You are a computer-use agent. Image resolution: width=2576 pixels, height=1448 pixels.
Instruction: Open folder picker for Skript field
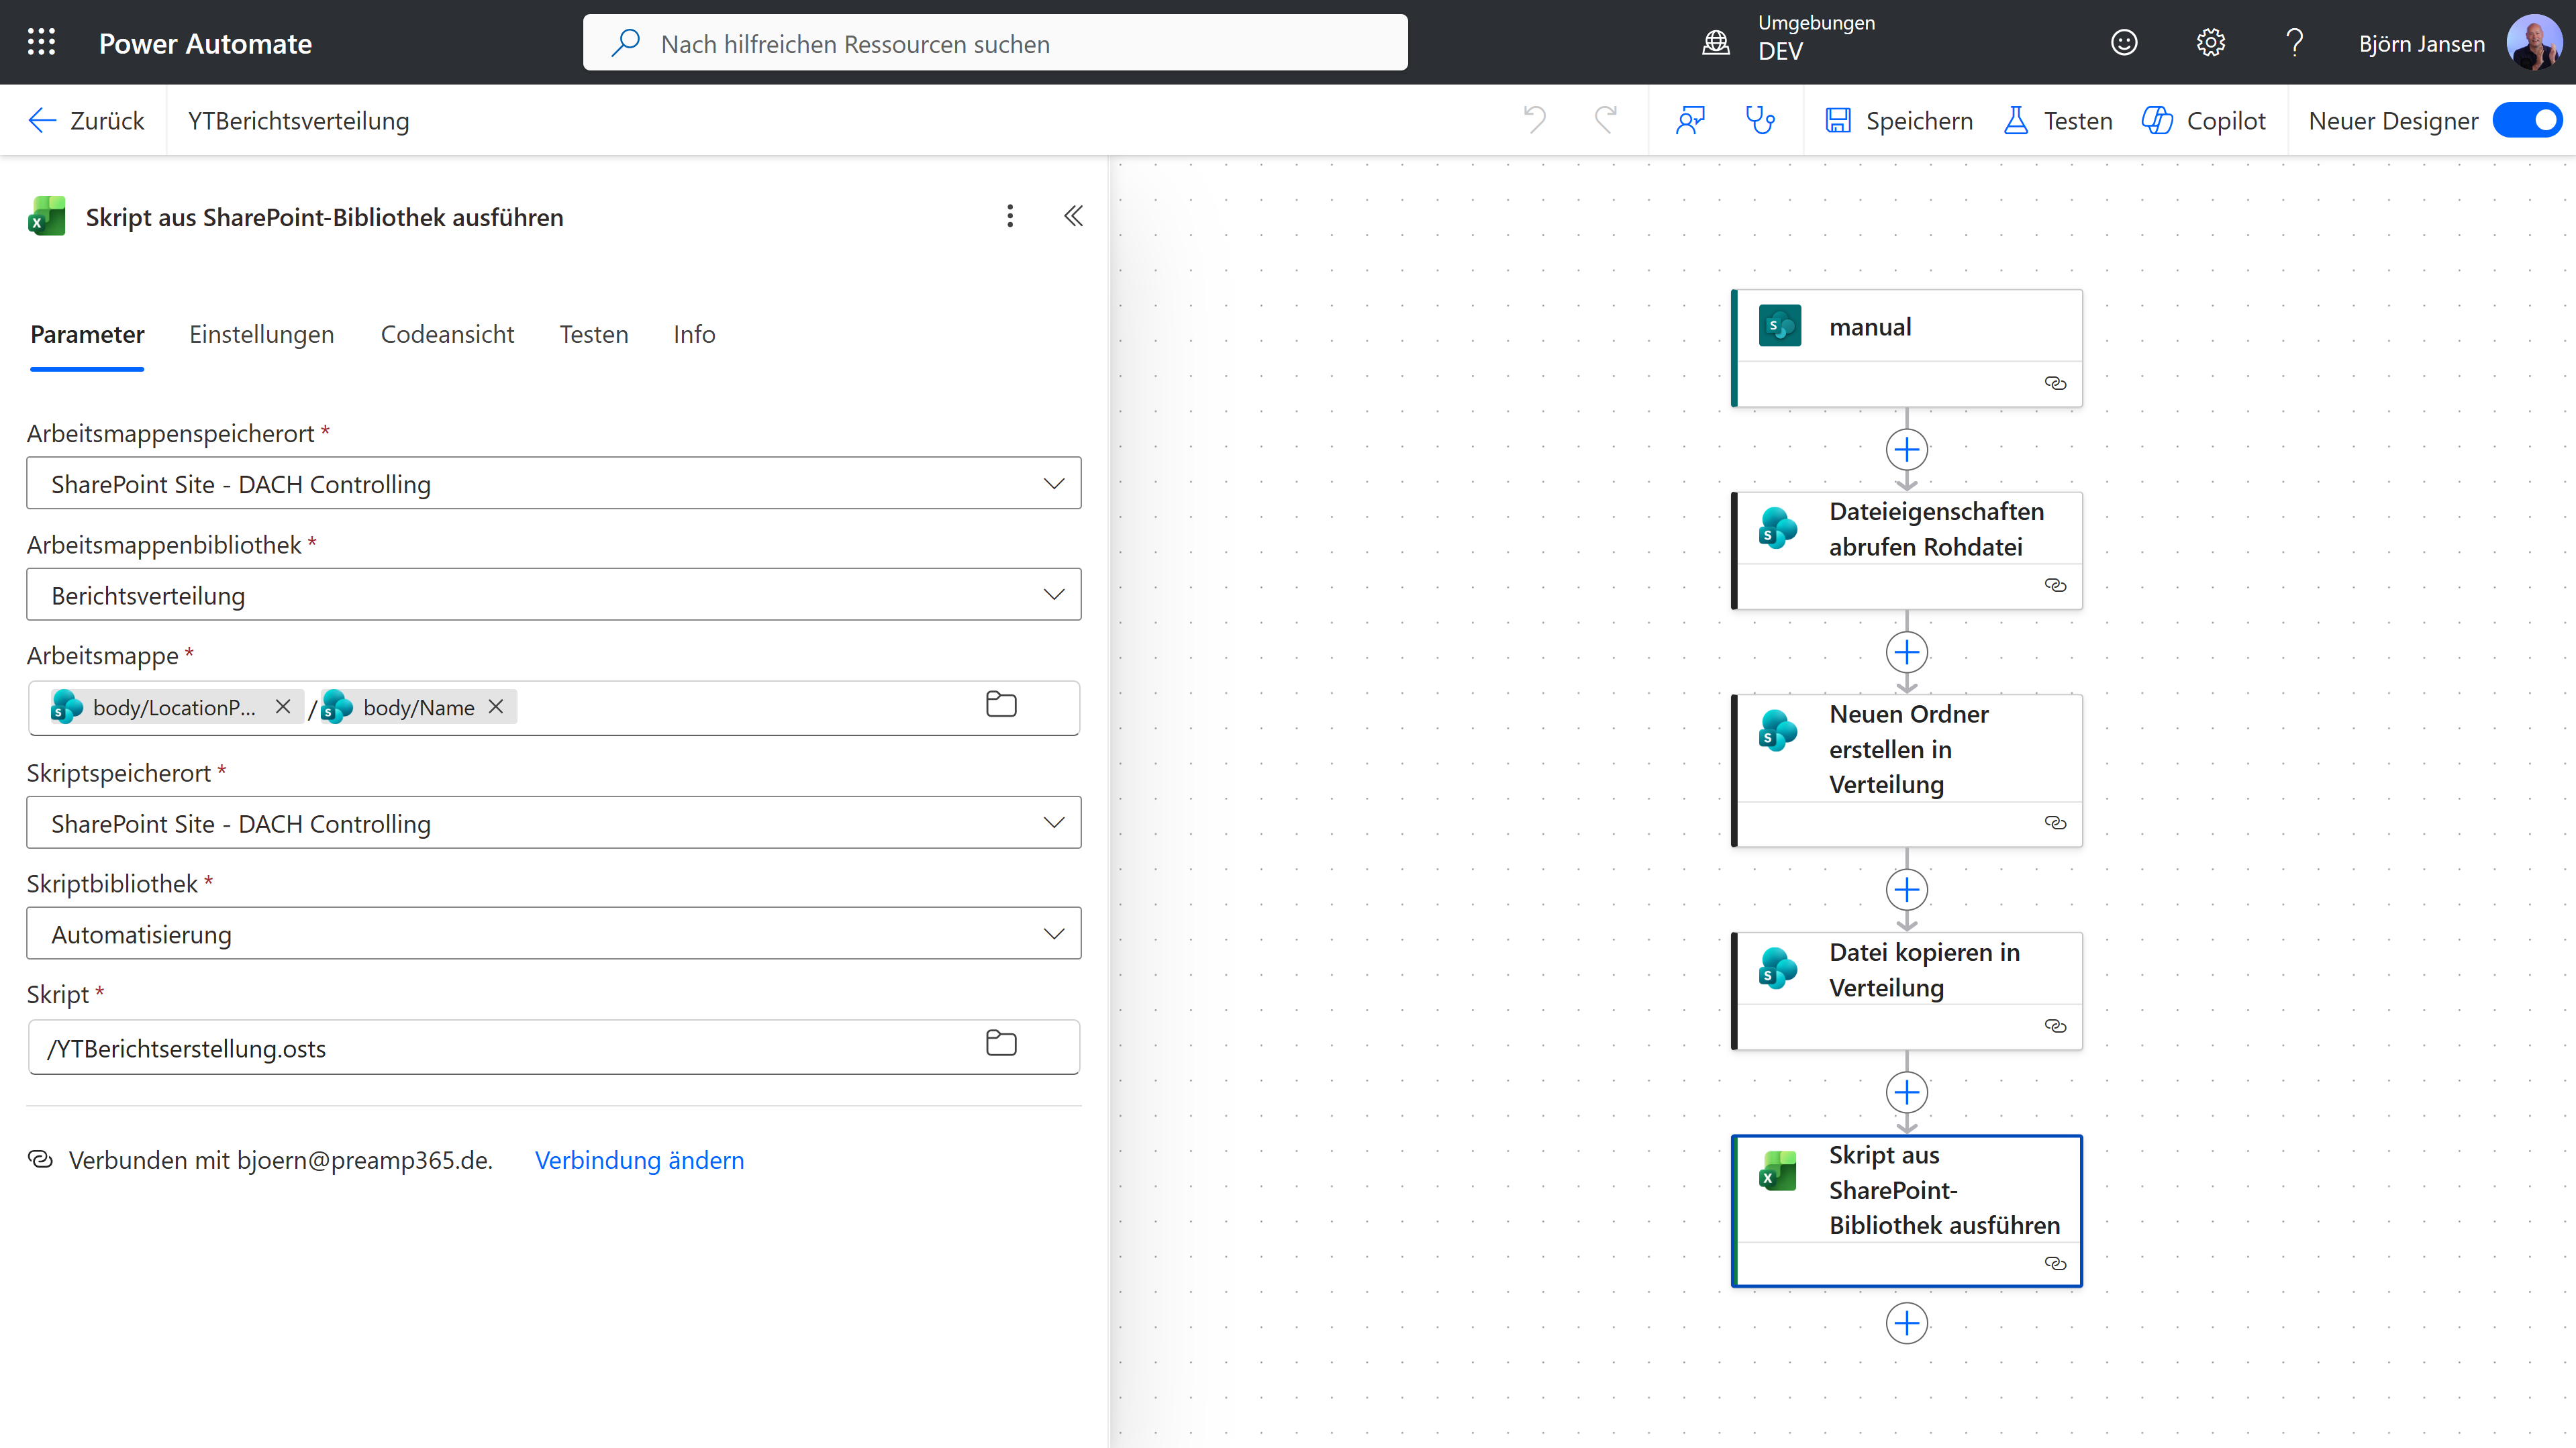(1001, 1044)
